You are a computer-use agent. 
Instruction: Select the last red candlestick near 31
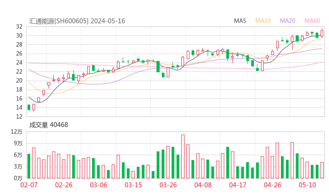(322, 33)
